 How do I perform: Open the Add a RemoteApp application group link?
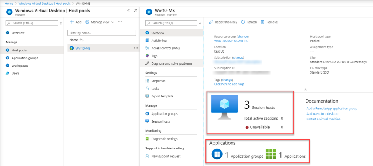click(332, 108)
